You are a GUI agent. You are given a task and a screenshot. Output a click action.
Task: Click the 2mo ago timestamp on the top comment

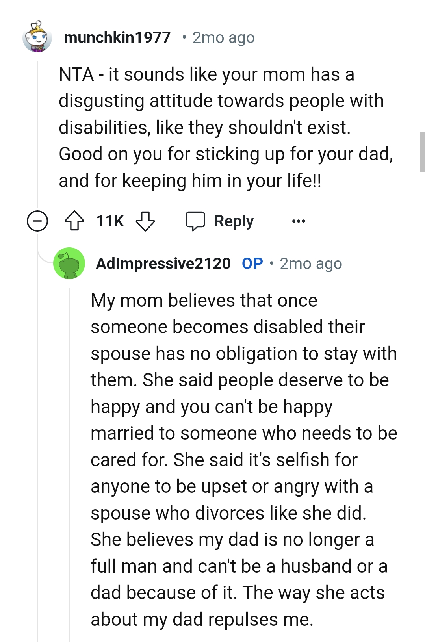click(x=223, y=37)
